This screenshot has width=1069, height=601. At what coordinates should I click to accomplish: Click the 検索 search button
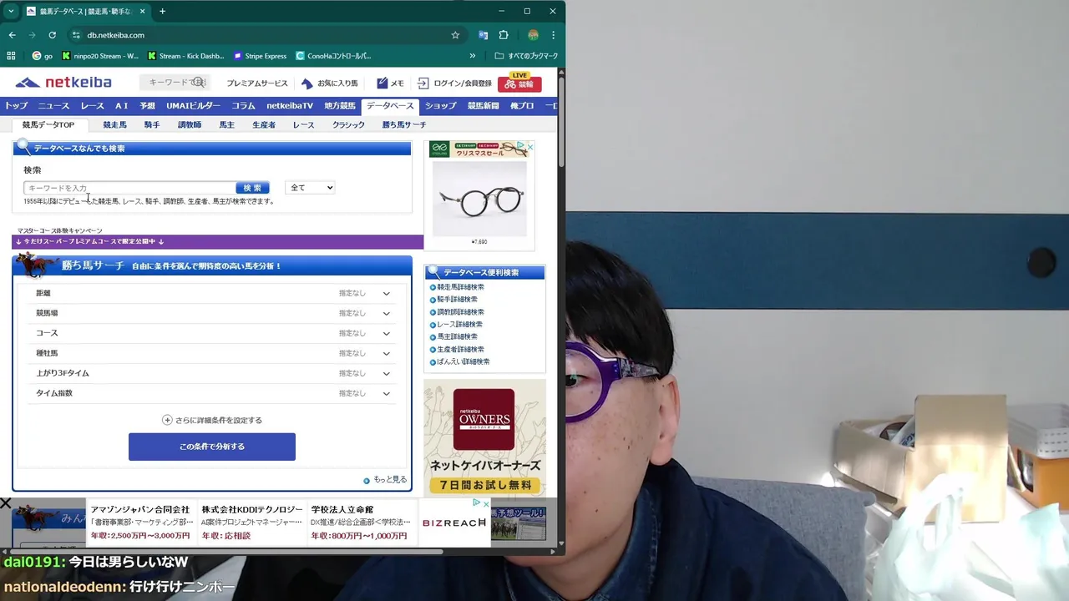pyautogui.click(x=252, y=188)
